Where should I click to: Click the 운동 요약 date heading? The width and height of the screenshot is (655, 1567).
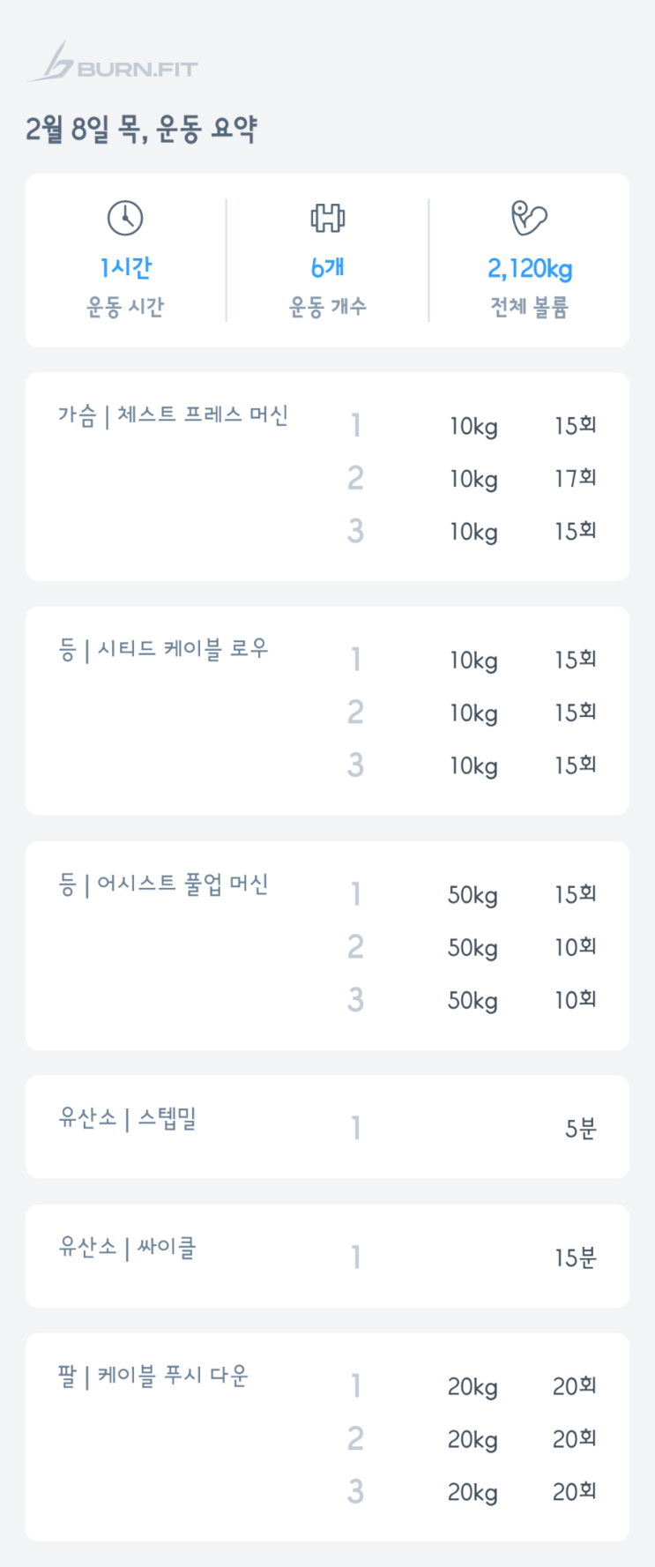coord(141,130)
